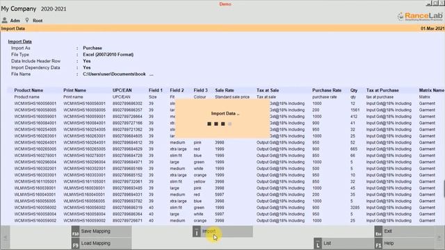This screenshot has height=250, width=445.
Task: Click the 'Standard sale price' mapping cell
Action: coord(232,97)
